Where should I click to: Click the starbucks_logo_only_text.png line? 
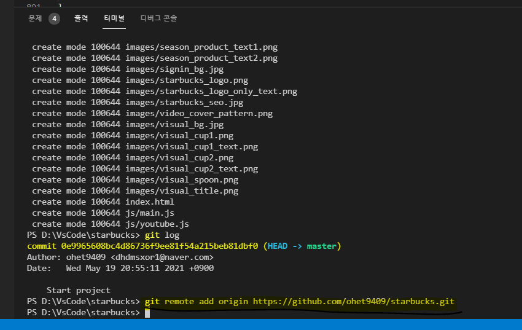click(x=165, y=91)
